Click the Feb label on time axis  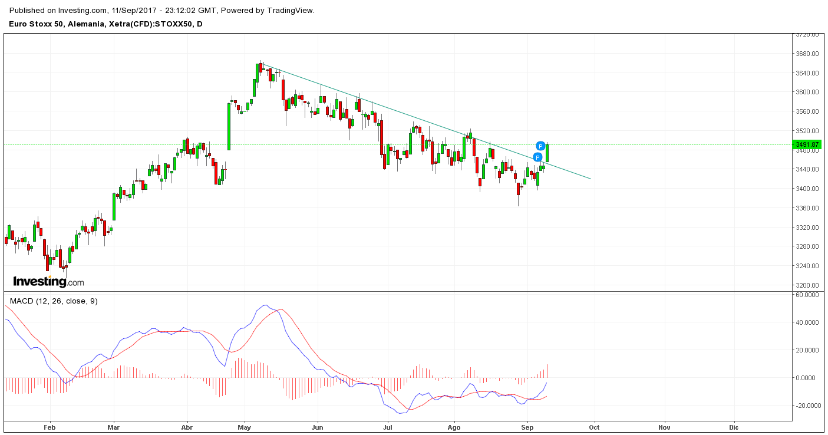pyautogui.click(x=50, y=427)
